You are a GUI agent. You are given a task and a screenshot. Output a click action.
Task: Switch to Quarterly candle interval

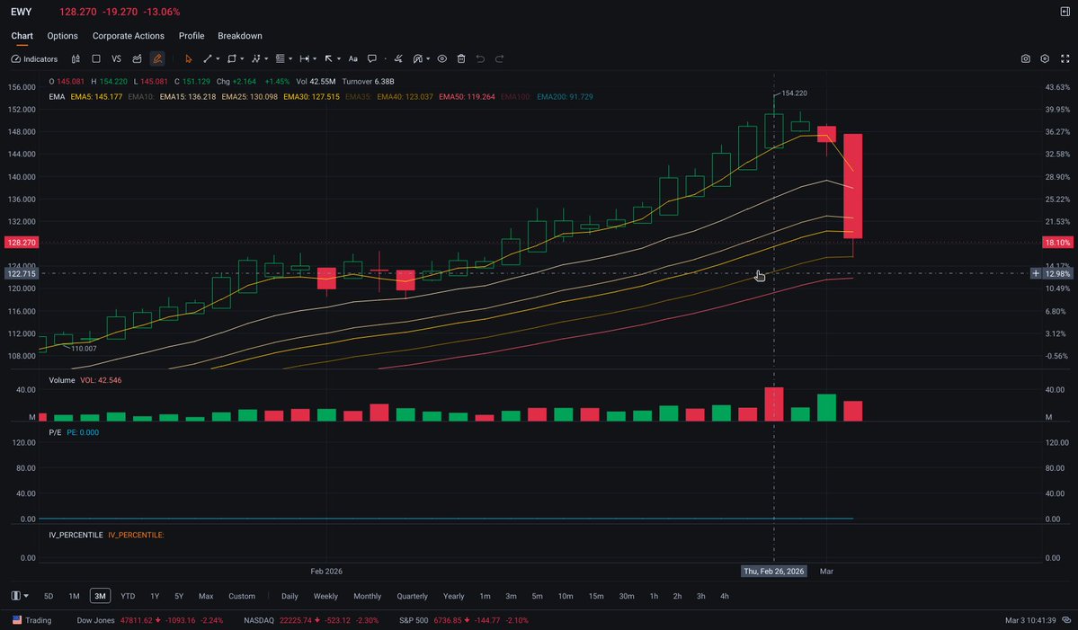(412, 597)
